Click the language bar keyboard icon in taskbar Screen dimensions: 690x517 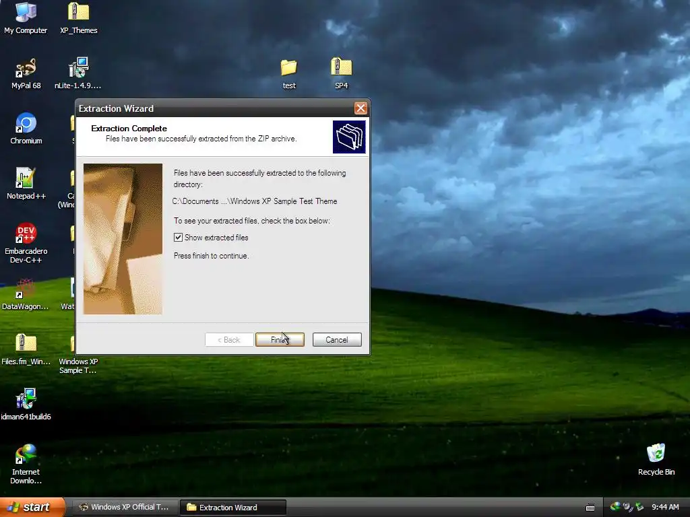590,508
